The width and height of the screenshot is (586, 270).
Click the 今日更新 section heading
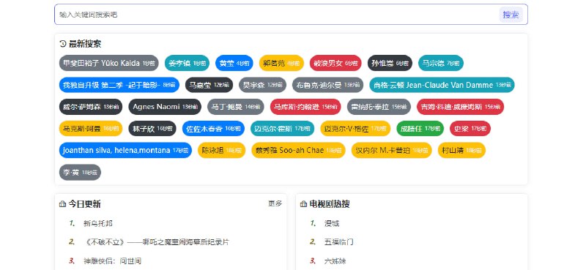[84, 204]
